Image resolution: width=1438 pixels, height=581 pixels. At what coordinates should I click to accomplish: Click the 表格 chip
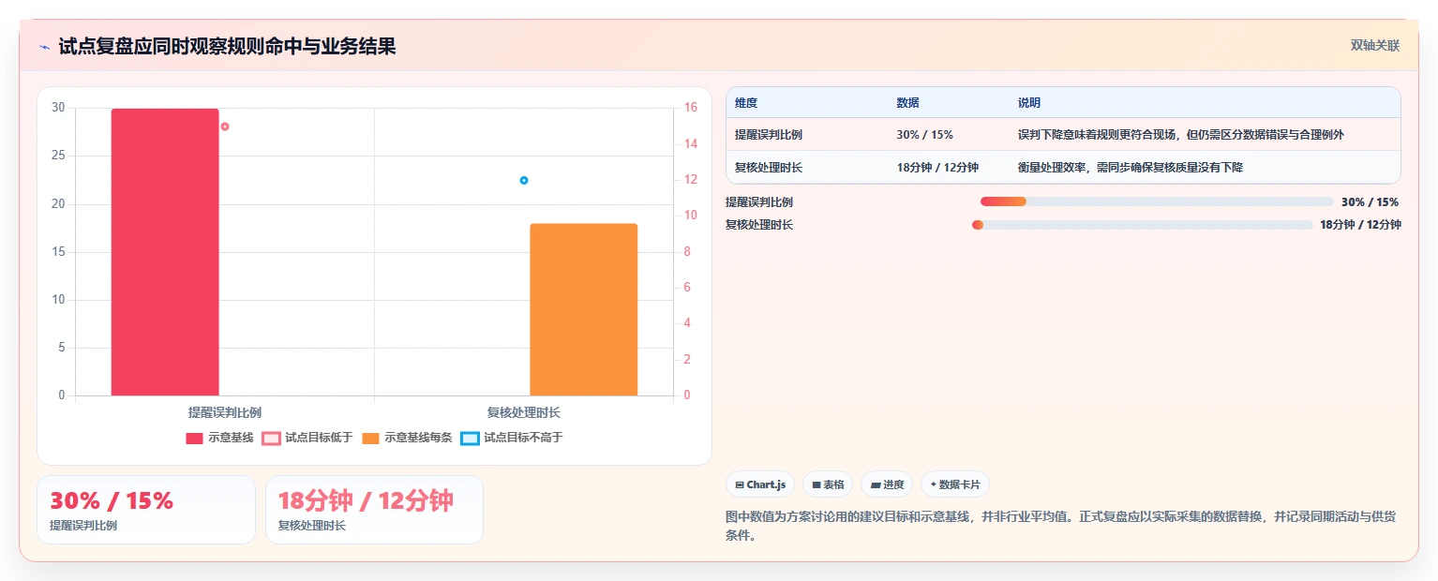pyautogui.click(x=828, y=484)
